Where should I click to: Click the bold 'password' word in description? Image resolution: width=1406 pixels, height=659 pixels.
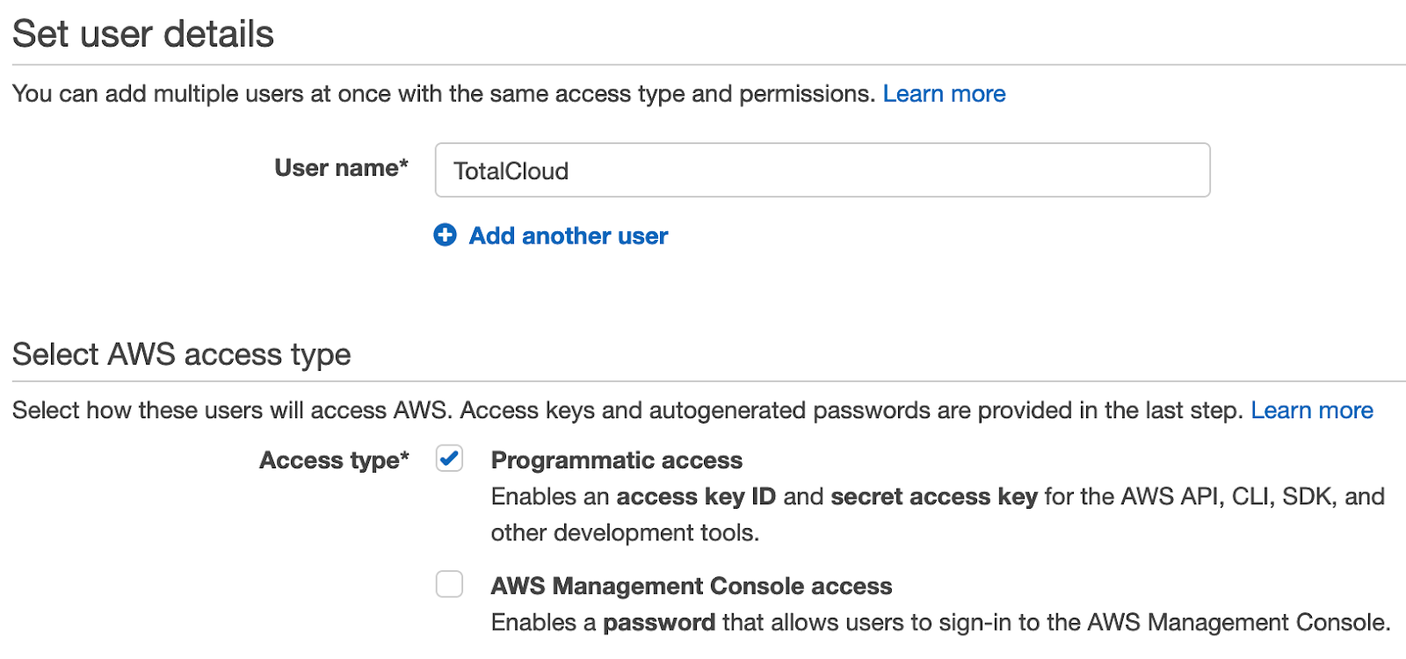[x=658, y=623]
